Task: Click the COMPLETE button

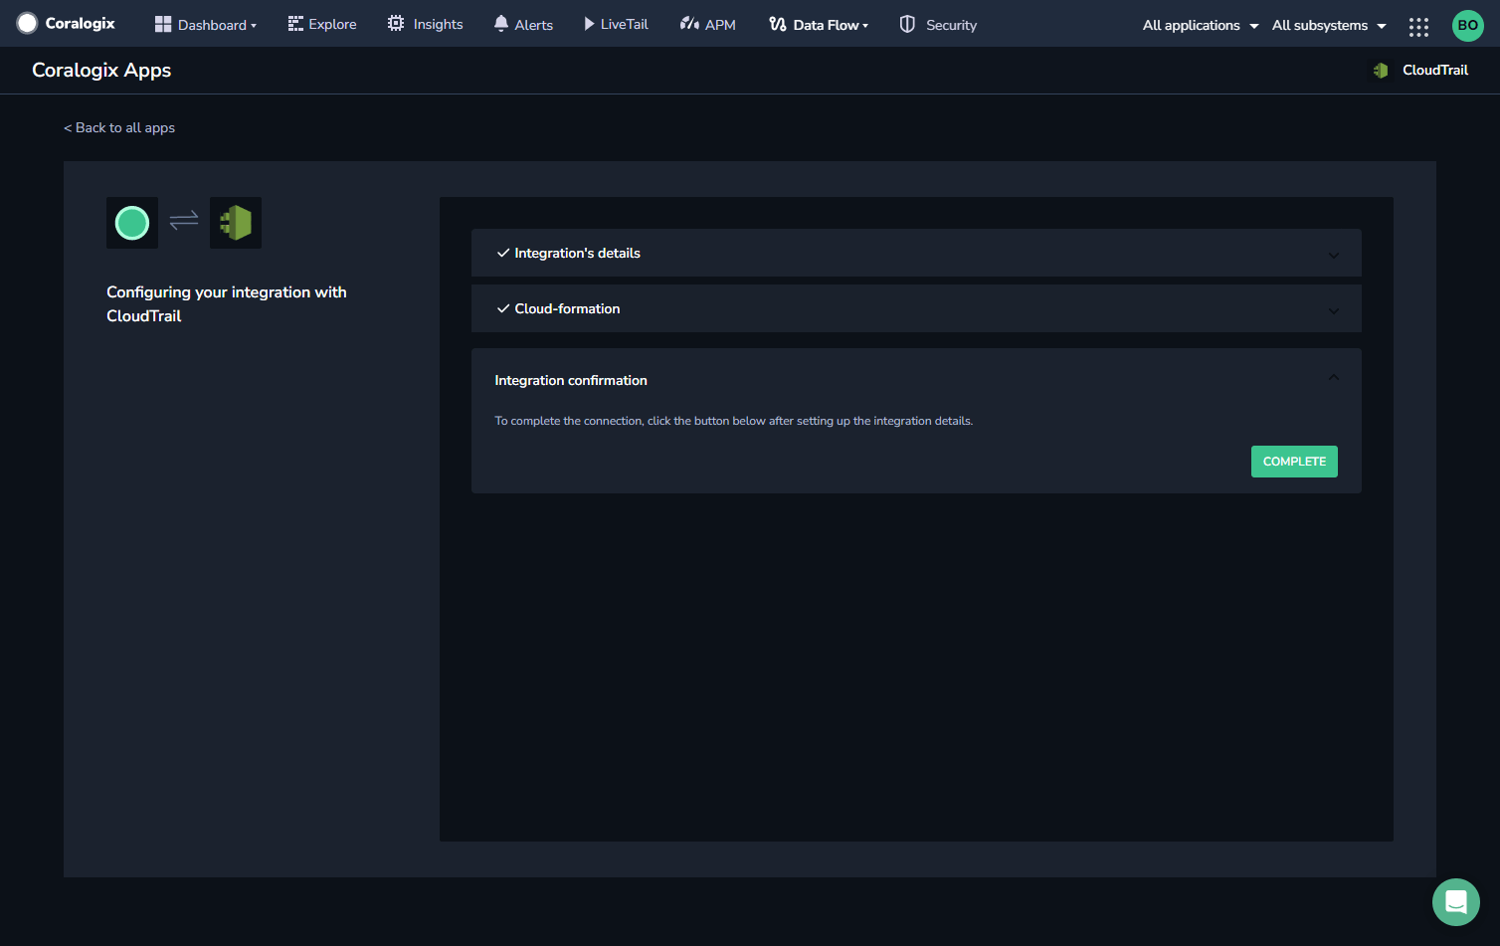Action: tap(1294, 462)
